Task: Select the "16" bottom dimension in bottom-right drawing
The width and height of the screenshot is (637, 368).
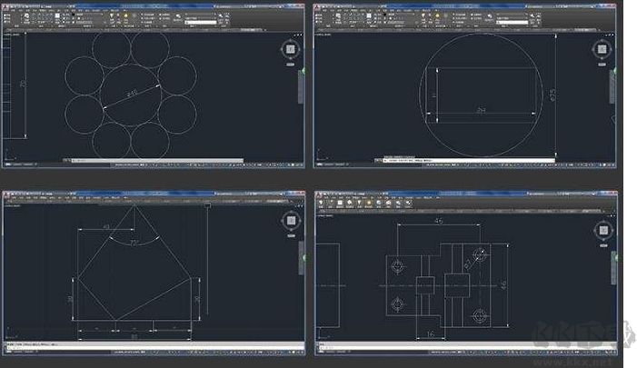Action: [x=430, y=333]
